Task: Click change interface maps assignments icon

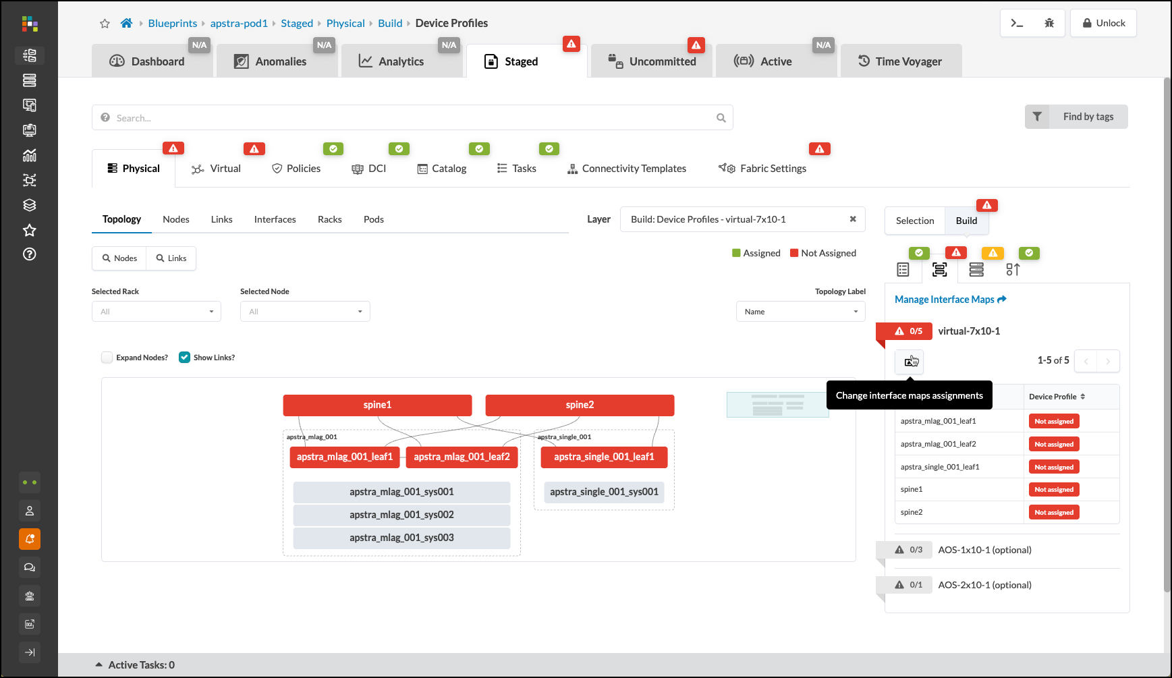Action: click(x=910, y=362)
